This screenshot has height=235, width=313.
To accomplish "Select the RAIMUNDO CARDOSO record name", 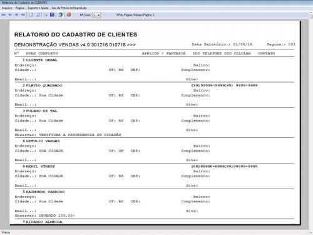I will point(45,192).
